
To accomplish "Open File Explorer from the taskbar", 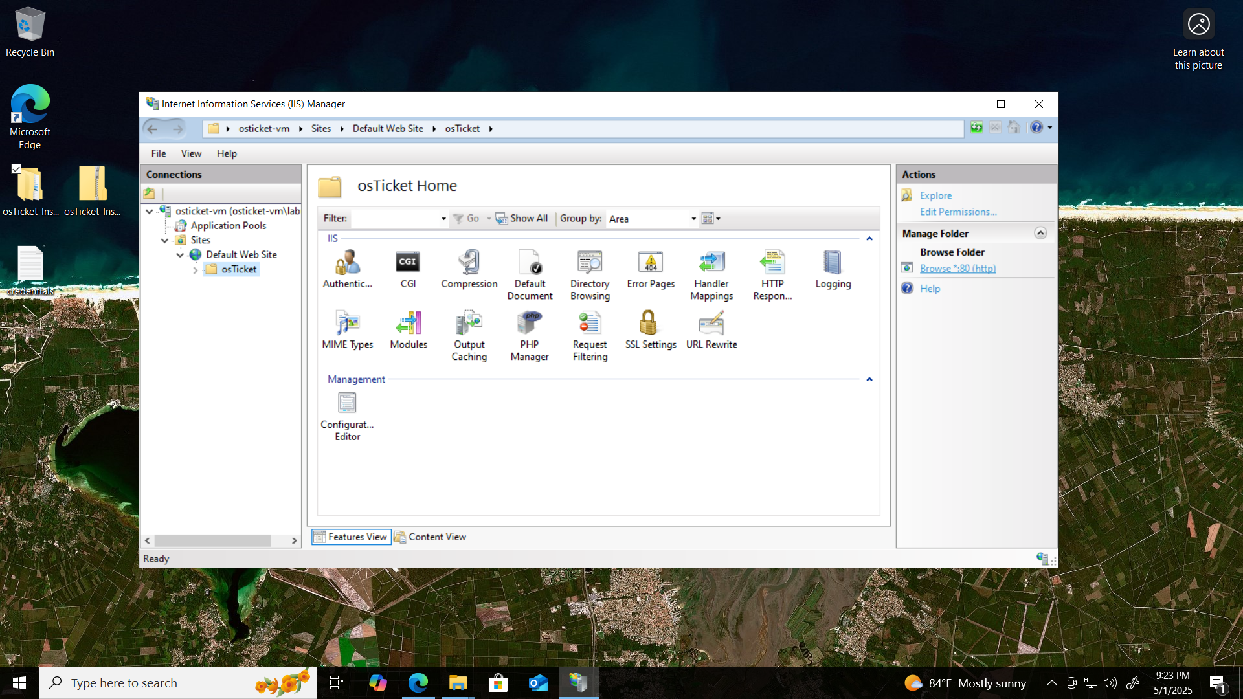I will [x=458, y=683].
